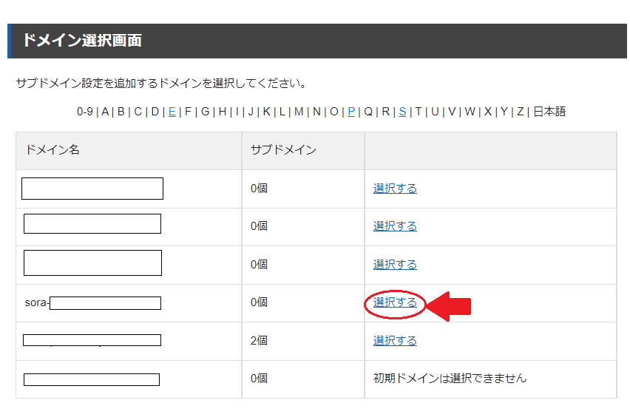Viewport: 630px width, 420px height.
Task: Click the 0個 count in sora- row
Action: [x=259, y=302]
